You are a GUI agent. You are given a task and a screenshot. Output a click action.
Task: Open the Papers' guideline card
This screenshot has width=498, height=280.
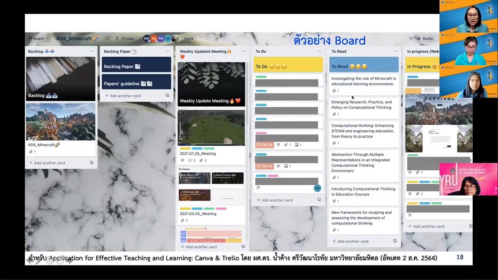[136, 83]
